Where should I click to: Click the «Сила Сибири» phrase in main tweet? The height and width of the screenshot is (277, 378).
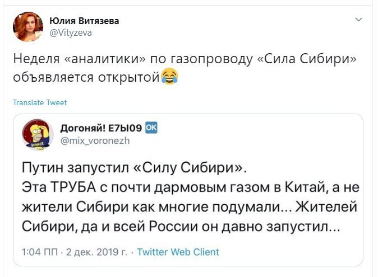(307, 58)
